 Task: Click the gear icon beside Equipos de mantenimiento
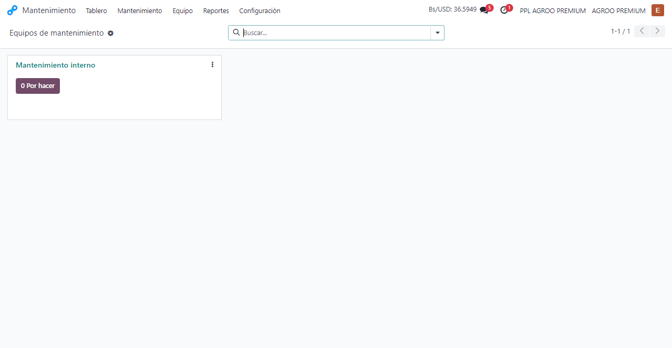[x=110, y=33]
